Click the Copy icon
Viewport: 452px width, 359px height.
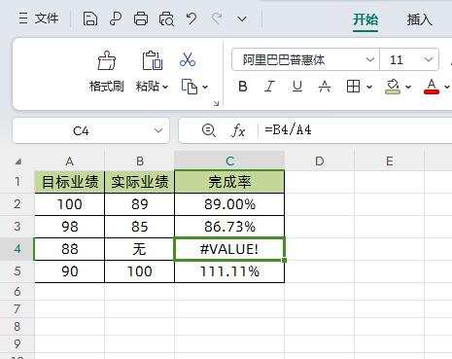[x=190, y=87]
